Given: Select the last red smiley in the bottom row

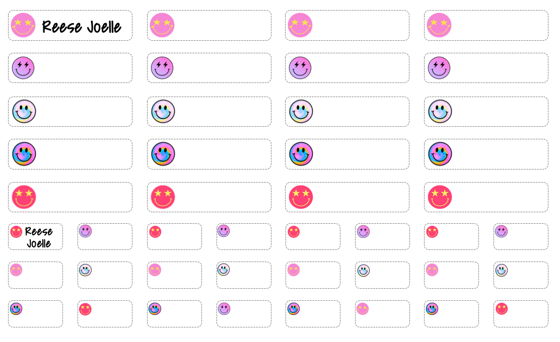Looking at the screenshot, I should tap(502, 308).
